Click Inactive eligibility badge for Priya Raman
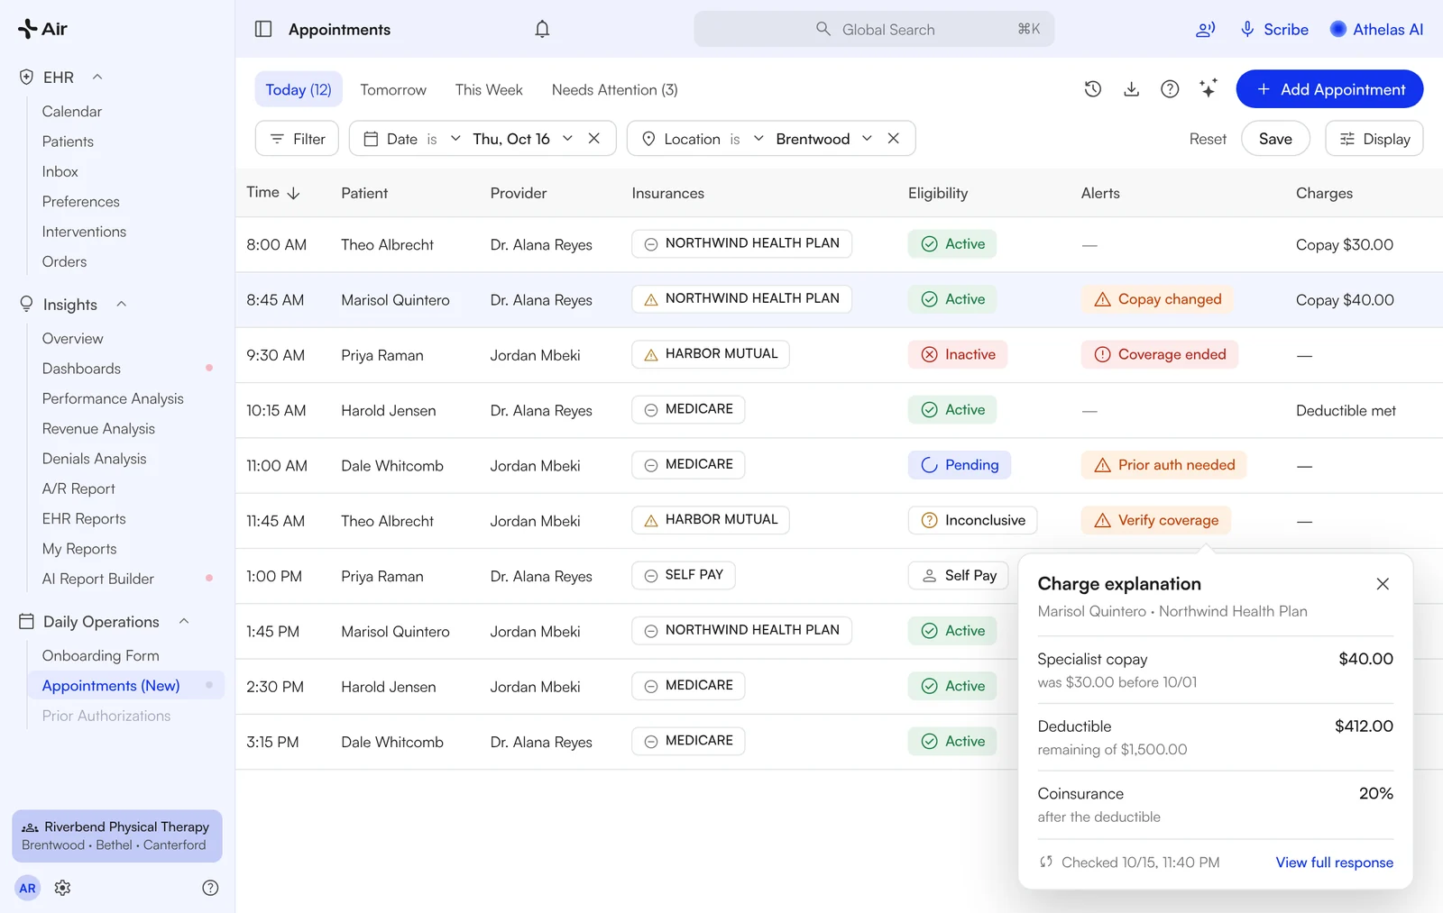This screenshot has width=1443, height=913. click(958, 354)
